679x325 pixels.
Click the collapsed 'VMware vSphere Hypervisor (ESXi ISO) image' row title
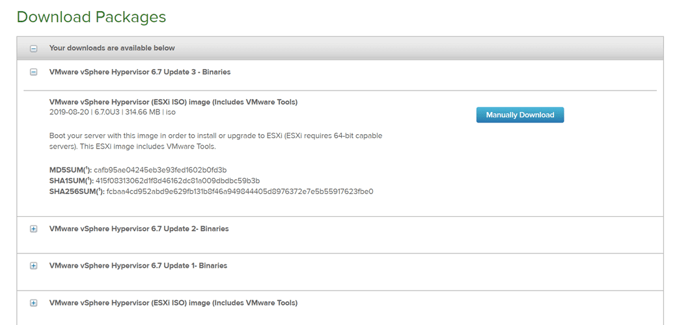tap(173, 302)
